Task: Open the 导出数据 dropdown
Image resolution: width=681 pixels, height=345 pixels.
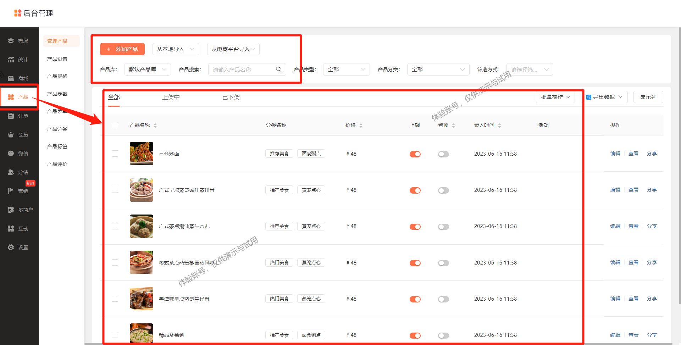Action: (606, 97)
